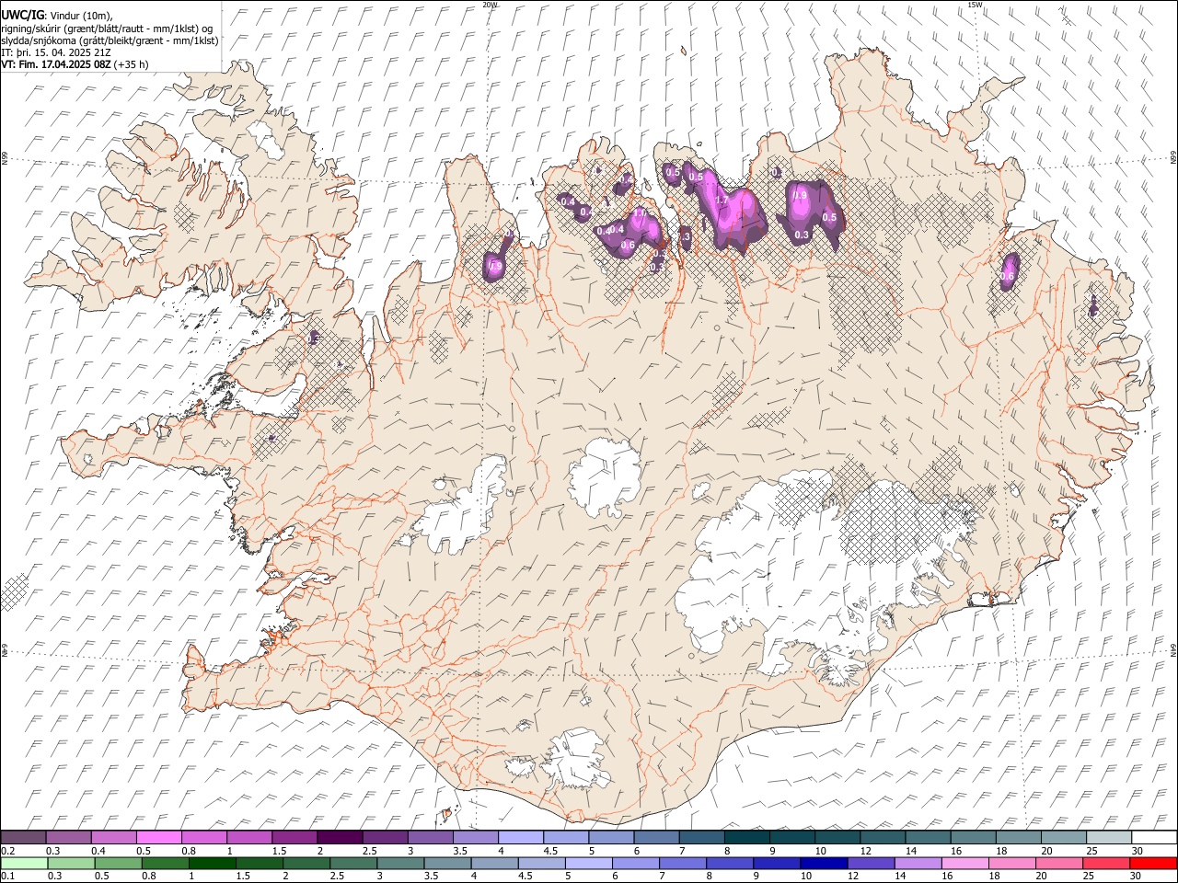1178x883 pixels.
Task: Pick the dark navy 10 swatch, lower row
Action: 824,863
